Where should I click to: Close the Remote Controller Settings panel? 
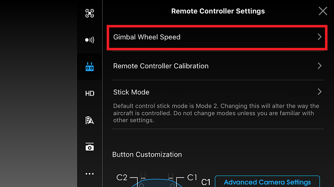323,11
